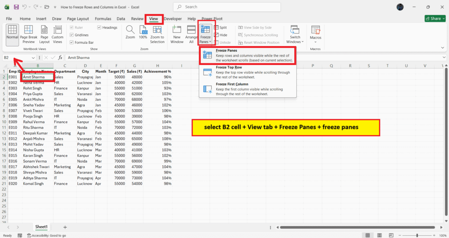Collapse the ribbon with the chevron

442,47
